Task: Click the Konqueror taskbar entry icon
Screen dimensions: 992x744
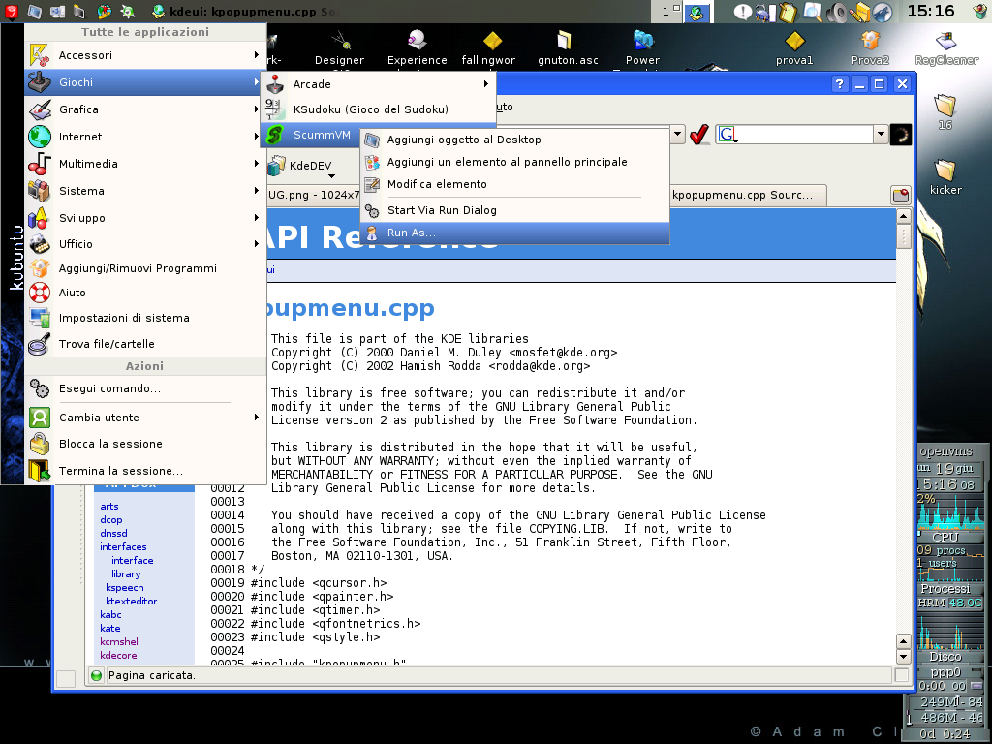Action: [158, 11]
